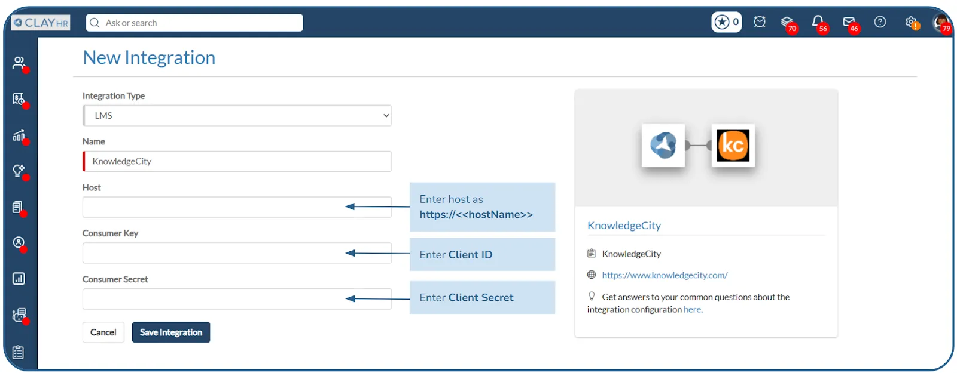Image resolution: width=957 pixels, height=373 pixels.
Task: Open the reports bar-chart icon in the sidebar
Action: (19, 279)
